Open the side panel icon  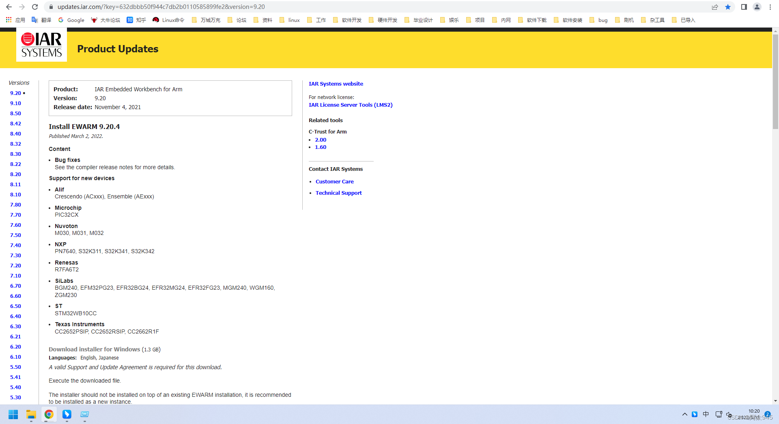pos(744,7)
